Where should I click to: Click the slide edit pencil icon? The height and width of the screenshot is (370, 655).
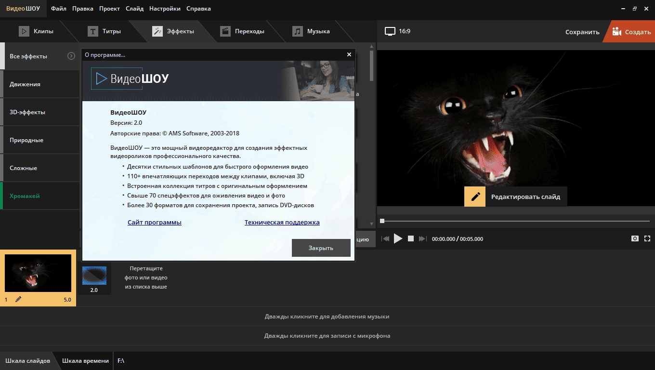pos(18,299)
